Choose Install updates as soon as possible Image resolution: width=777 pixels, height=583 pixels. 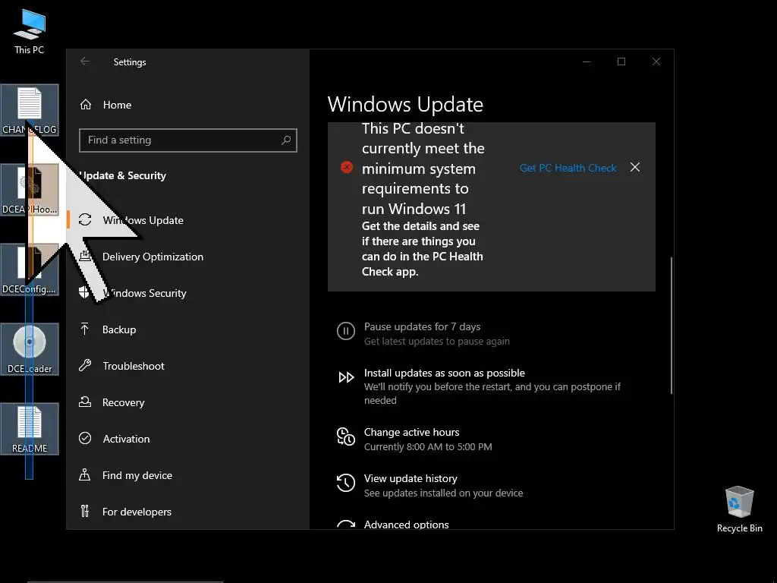click(445, 373)
